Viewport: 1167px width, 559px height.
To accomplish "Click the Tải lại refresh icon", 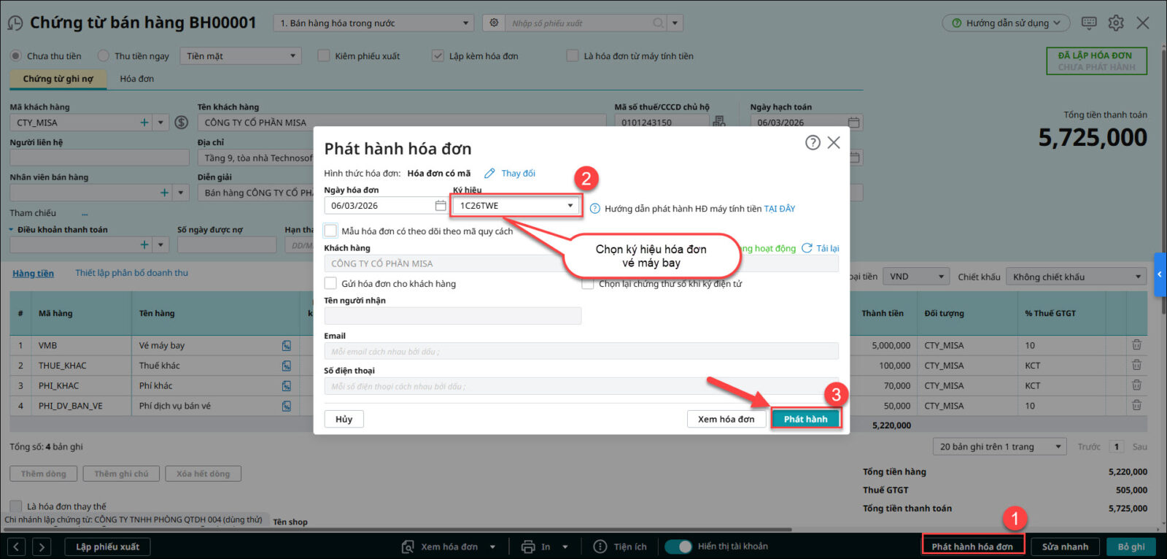I will tap(807, 248).
